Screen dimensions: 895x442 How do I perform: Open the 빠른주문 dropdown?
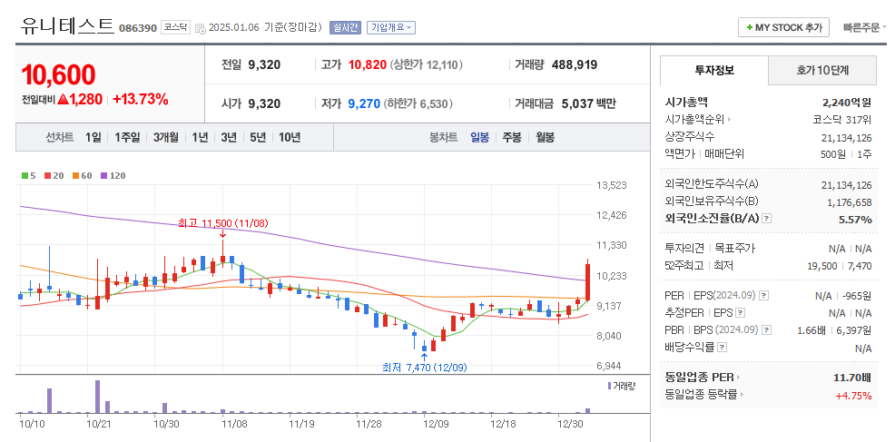tap(865, 27)
